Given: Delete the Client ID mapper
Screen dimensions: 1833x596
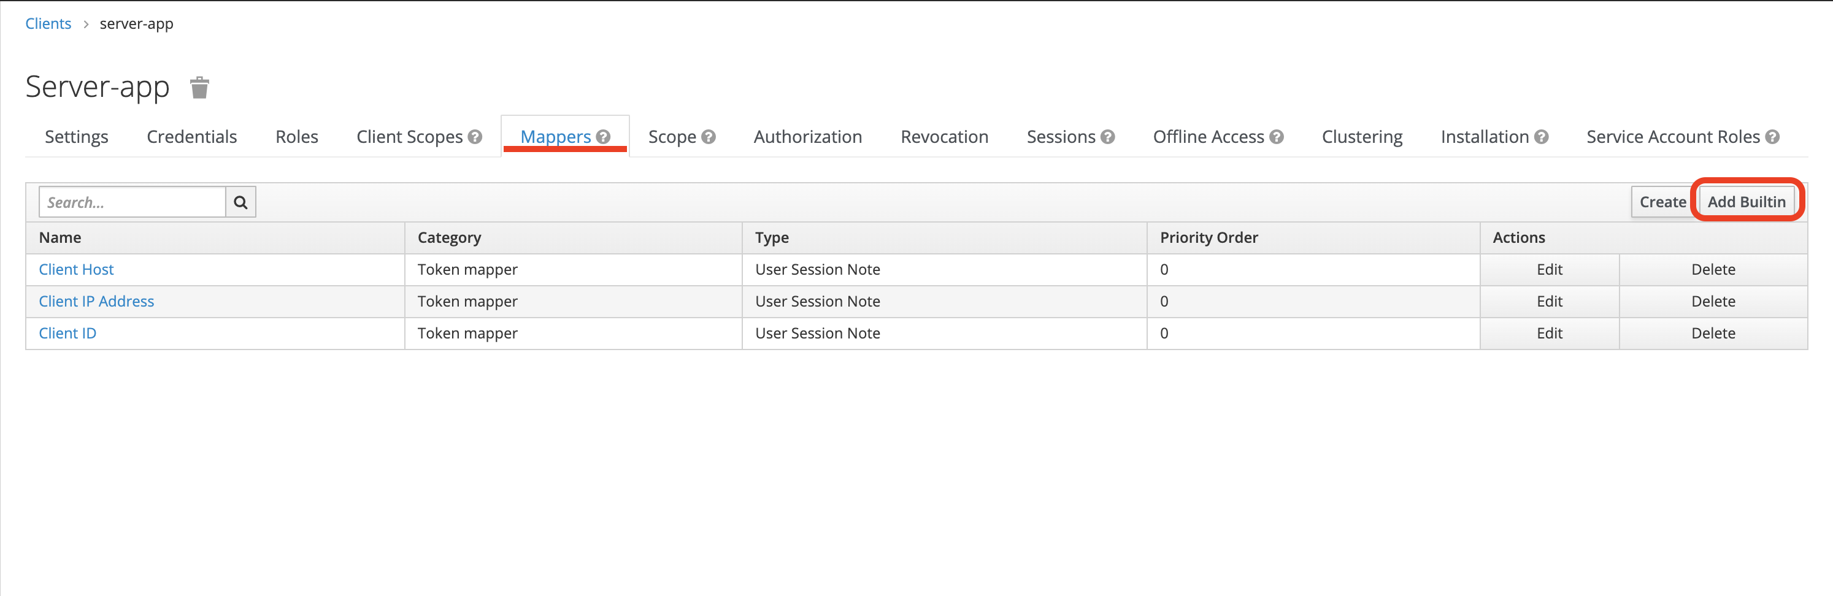Looking at the screenshot, I should [1712, 334].
